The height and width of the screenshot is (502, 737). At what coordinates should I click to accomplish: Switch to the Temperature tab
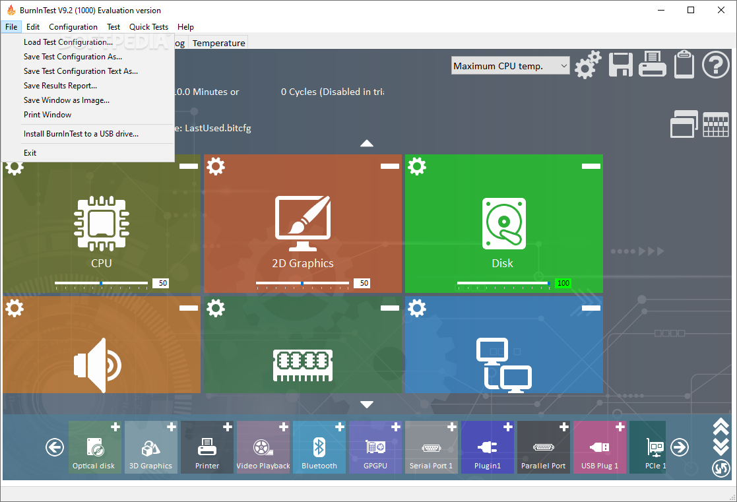218,44
